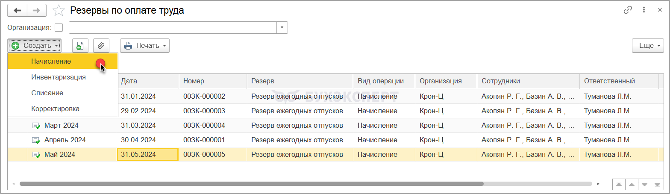Image resolution: width=670 pixels, height=194 pixels.
Task: Select Инвентаризация in the dropdown menu
Action: pos(58,77)
